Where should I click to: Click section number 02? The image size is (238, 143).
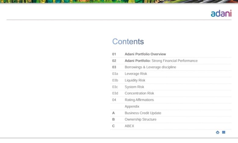[x=114, y=61]
